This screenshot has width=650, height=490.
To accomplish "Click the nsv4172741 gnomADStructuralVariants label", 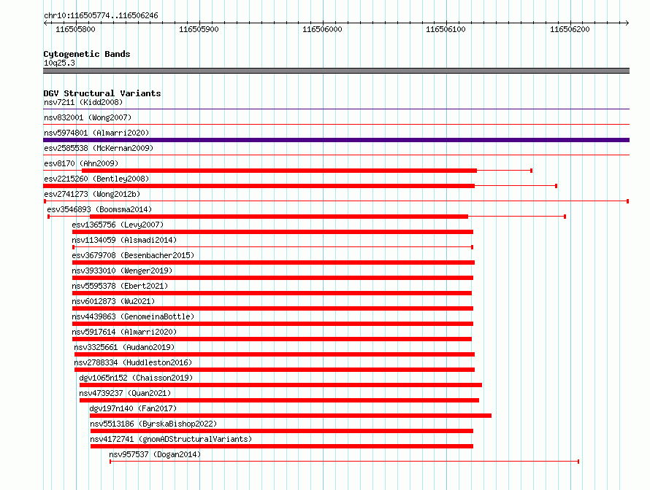I will click(x=171, y=439).
